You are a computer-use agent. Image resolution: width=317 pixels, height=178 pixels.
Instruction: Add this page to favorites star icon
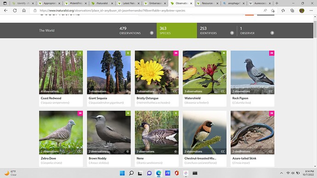[x=273, y=11]
